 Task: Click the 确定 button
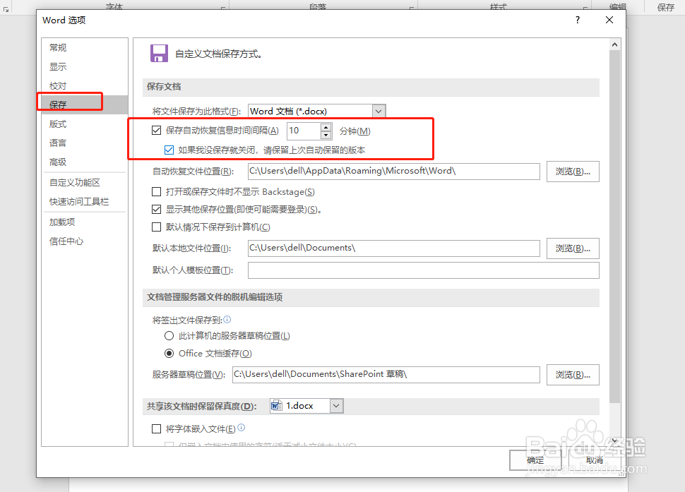click(534, 460)
